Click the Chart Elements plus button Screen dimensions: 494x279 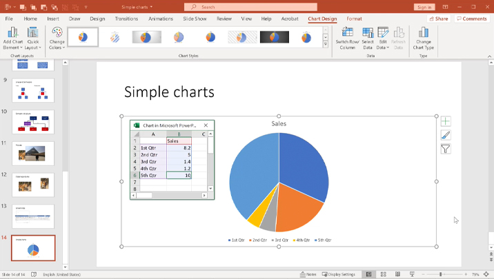coord(446,121)
